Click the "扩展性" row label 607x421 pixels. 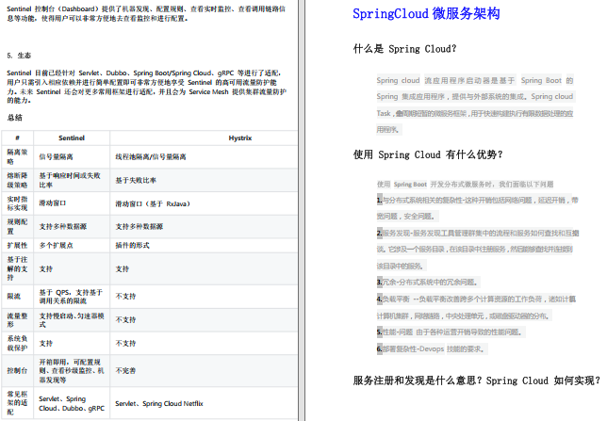pos(17,245)
